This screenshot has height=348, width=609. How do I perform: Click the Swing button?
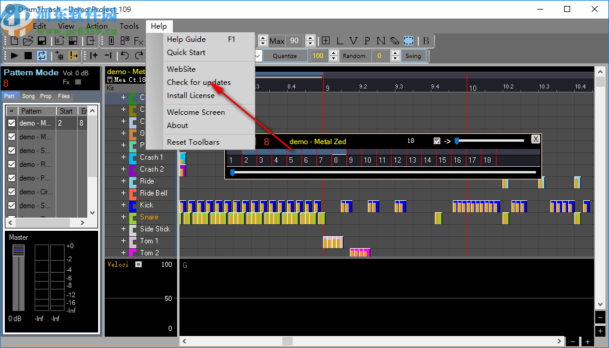click(x=413, y=56)
